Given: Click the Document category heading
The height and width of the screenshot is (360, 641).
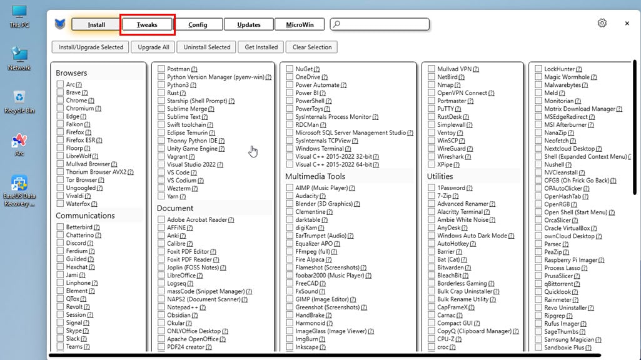Looking at the screenshot, I should coord(175,208).
